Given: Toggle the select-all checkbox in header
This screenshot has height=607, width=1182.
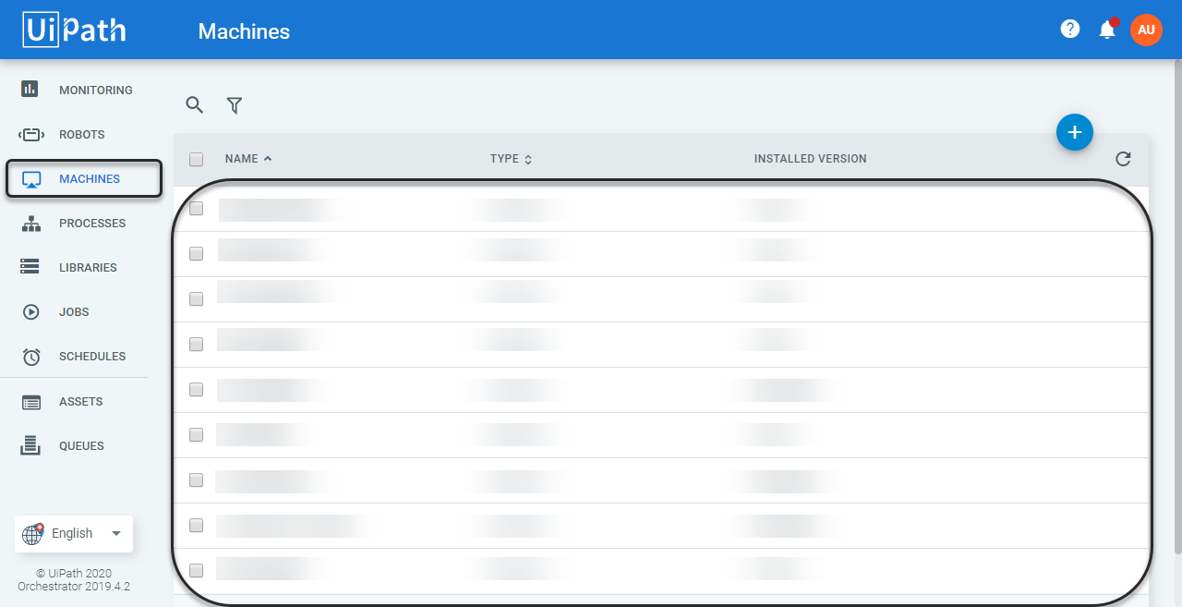Looking at the screenshot, I should pos(196,159).
